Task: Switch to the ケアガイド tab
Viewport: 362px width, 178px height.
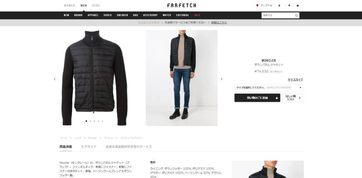Action: click(x=89, y=147)
